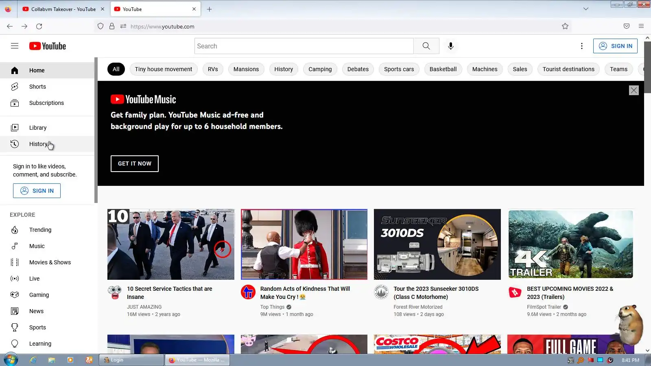Click SIGN IN in the header
The width and height of the screenshot is (651, 366).
pyautogui.click(x=615, y=46)
